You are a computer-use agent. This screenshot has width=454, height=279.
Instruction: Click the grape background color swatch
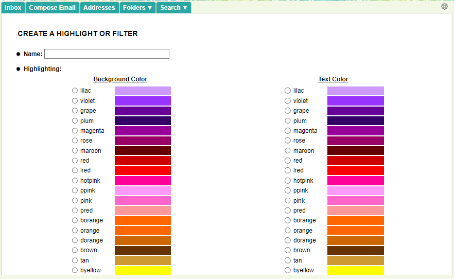[143, 111]
